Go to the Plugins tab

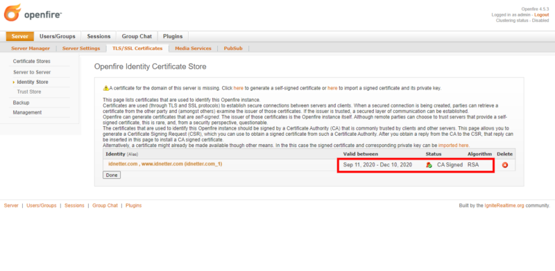[173, 36]
